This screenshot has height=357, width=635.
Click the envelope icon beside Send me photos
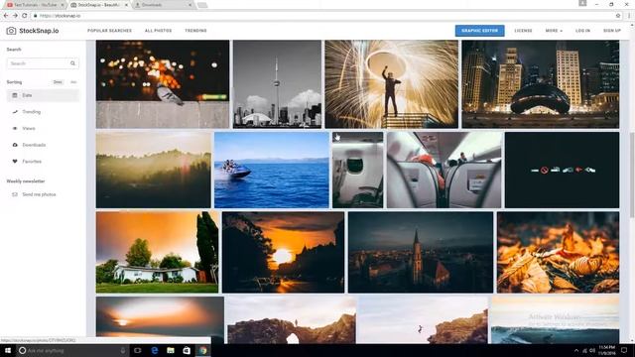(15, 194)
